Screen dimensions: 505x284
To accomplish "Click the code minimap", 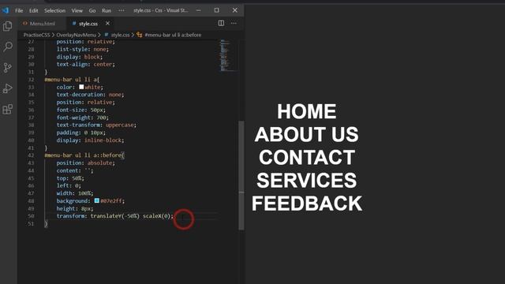I will coord(225,54).
